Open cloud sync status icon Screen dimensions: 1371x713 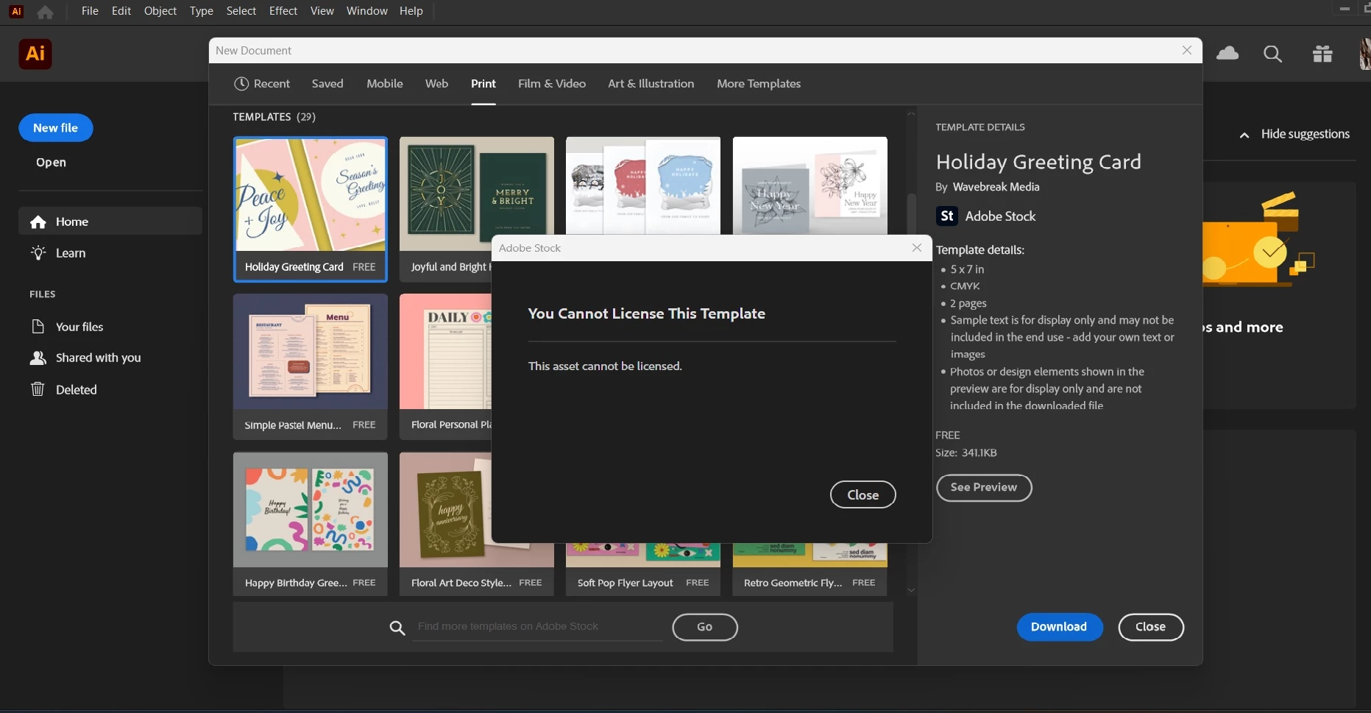click(1227, 53)
